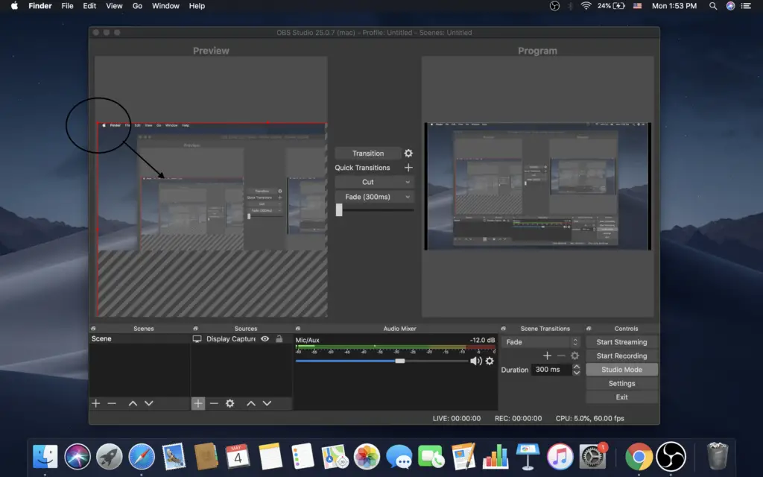Viewport: 763px width, 477px height.
Task: Open source properties gear in Sources dock
Action: pos(230,403)
